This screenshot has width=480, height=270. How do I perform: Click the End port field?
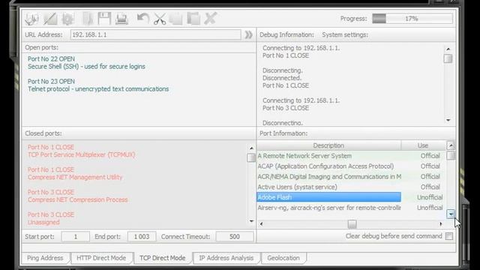point(142,237)
